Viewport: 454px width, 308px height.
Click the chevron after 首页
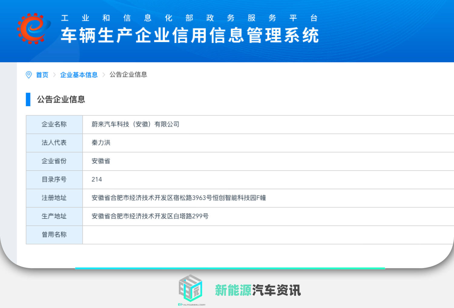(x=54, y=75)
